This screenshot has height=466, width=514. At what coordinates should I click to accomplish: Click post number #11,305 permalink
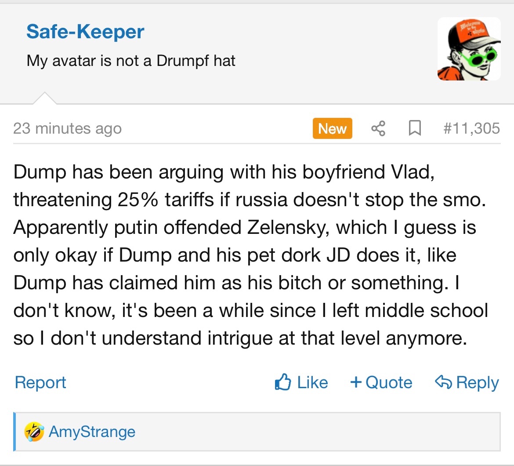[471, 128]
